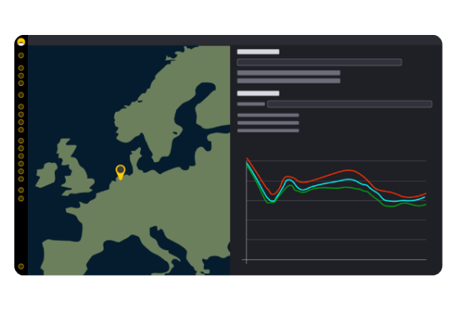Viewport: 457px width, 310px height.
Task: Choose the single sidebar icon between the three- and four-icon groups
Action: (21, 95)
